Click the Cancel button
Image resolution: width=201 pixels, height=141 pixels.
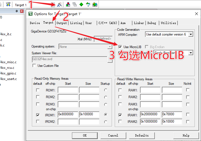(113, 135)
